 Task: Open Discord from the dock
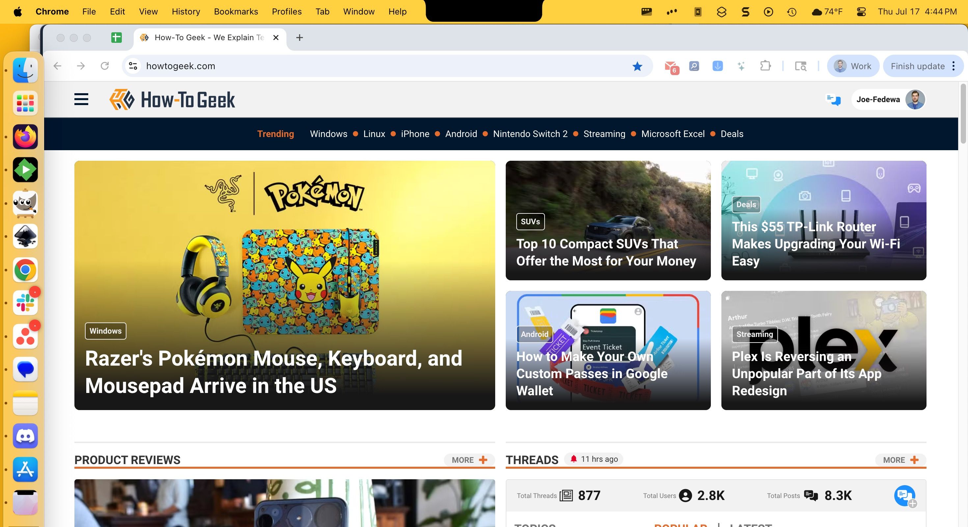point(25,436)
